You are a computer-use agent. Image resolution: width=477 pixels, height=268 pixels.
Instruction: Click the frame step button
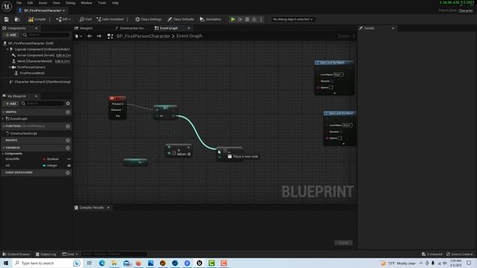[240, 19]
